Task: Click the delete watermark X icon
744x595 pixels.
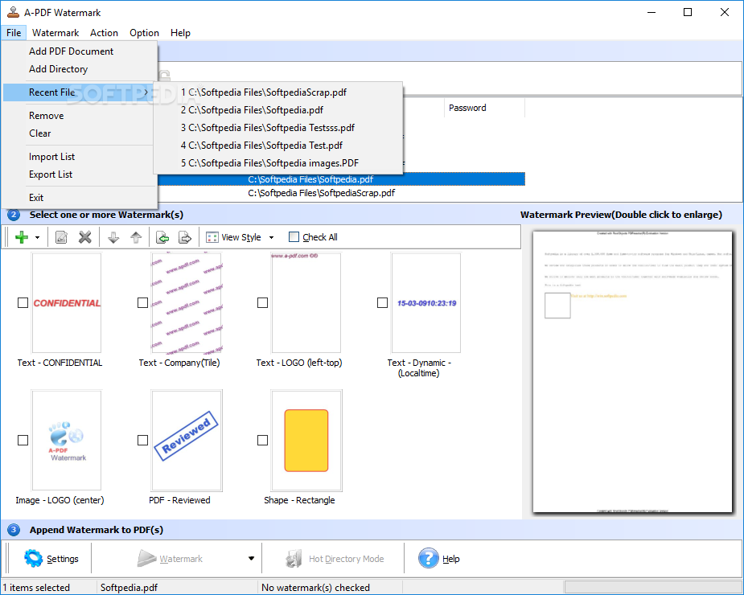Action: [85, 236]
